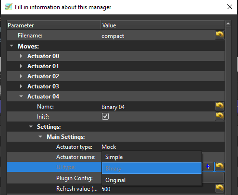The image size is (238, 195).
Task: Close the manager information dialog
Action: pyautogui.click(x=230, y=7)
